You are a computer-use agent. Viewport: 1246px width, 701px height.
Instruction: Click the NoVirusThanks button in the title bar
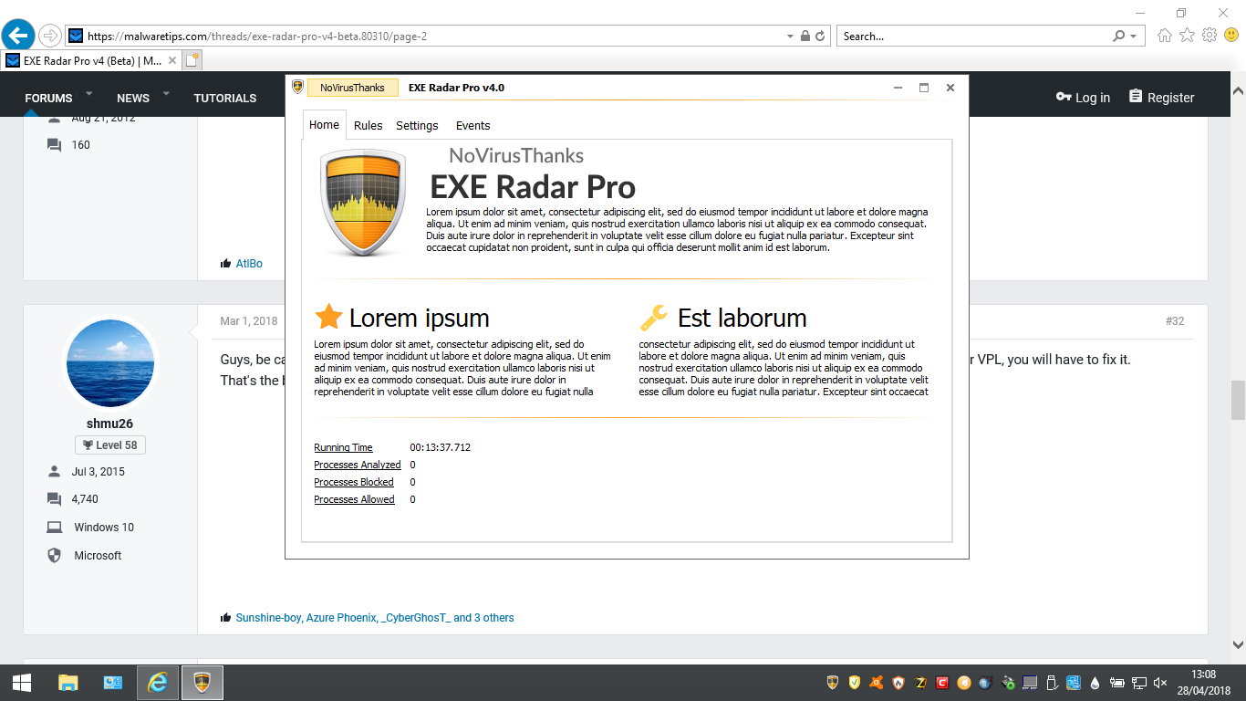(x=352, y=88)
